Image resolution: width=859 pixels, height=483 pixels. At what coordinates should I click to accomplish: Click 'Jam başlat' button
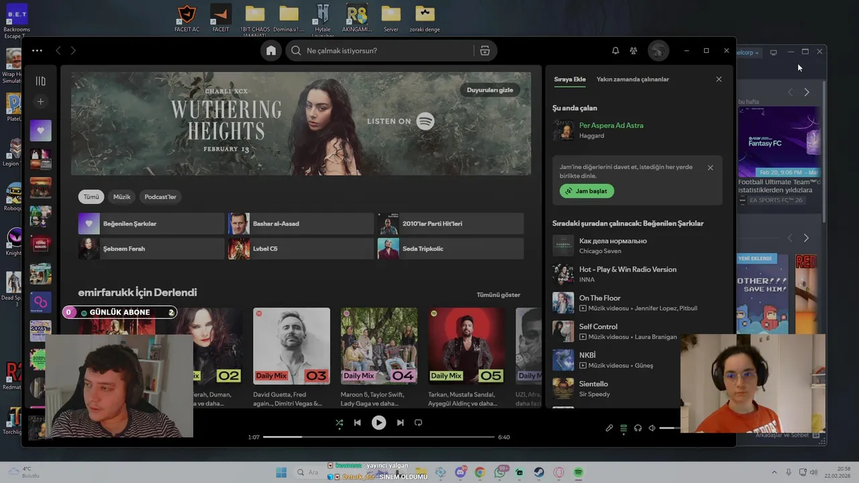point(587,191)
